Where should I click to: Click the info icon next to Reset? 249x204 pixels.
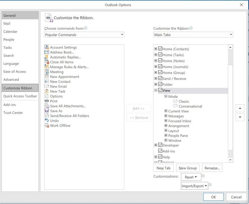coord(203,176)
